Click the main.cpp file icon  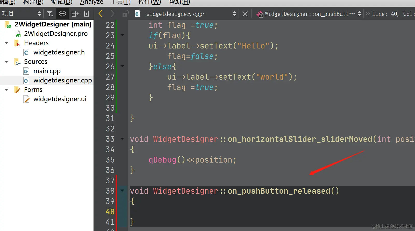26,71
